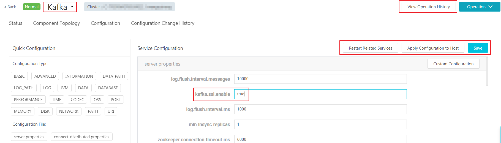Viewport: 501px width, 143px height.
Task: Click Apply Configuration to Host
Action: click(x=433, y=48)
